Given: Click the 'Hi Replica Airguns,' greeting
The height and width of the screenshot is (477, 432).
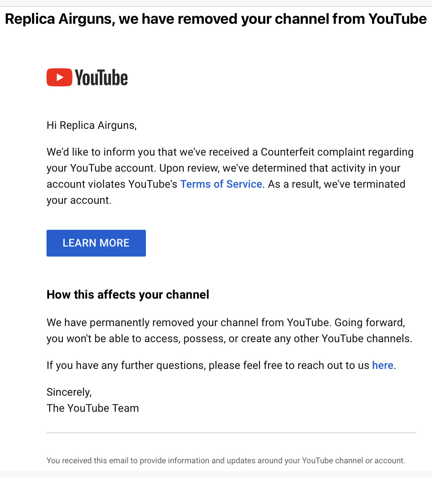Looking at the screenshot, I should click(92, 125).
